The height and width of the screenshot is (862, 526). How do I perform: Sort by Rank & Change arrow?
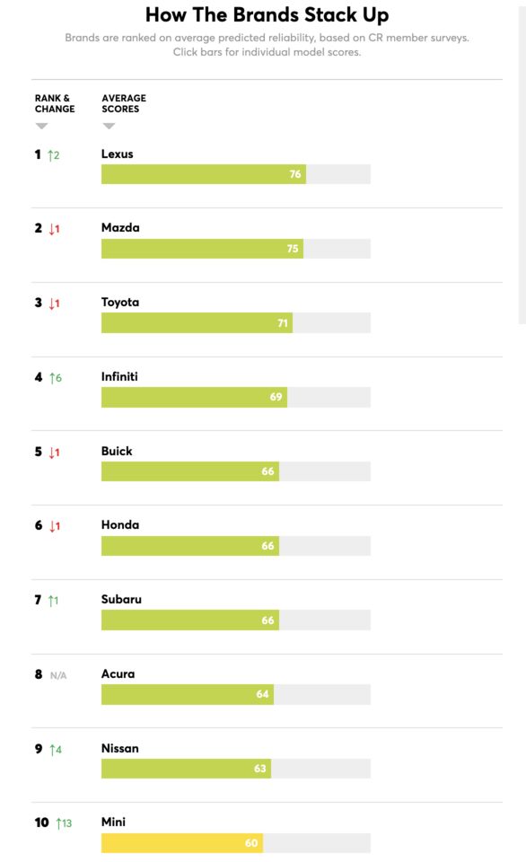pos(42,126)
